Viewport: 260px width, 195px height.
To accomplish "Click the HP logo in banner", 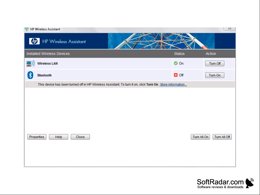I will point(34,41).
